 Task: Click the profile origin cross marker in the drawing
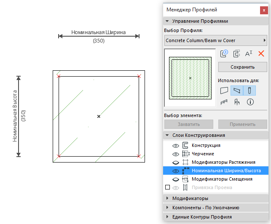pyautogui.click(x=99, y=116)
